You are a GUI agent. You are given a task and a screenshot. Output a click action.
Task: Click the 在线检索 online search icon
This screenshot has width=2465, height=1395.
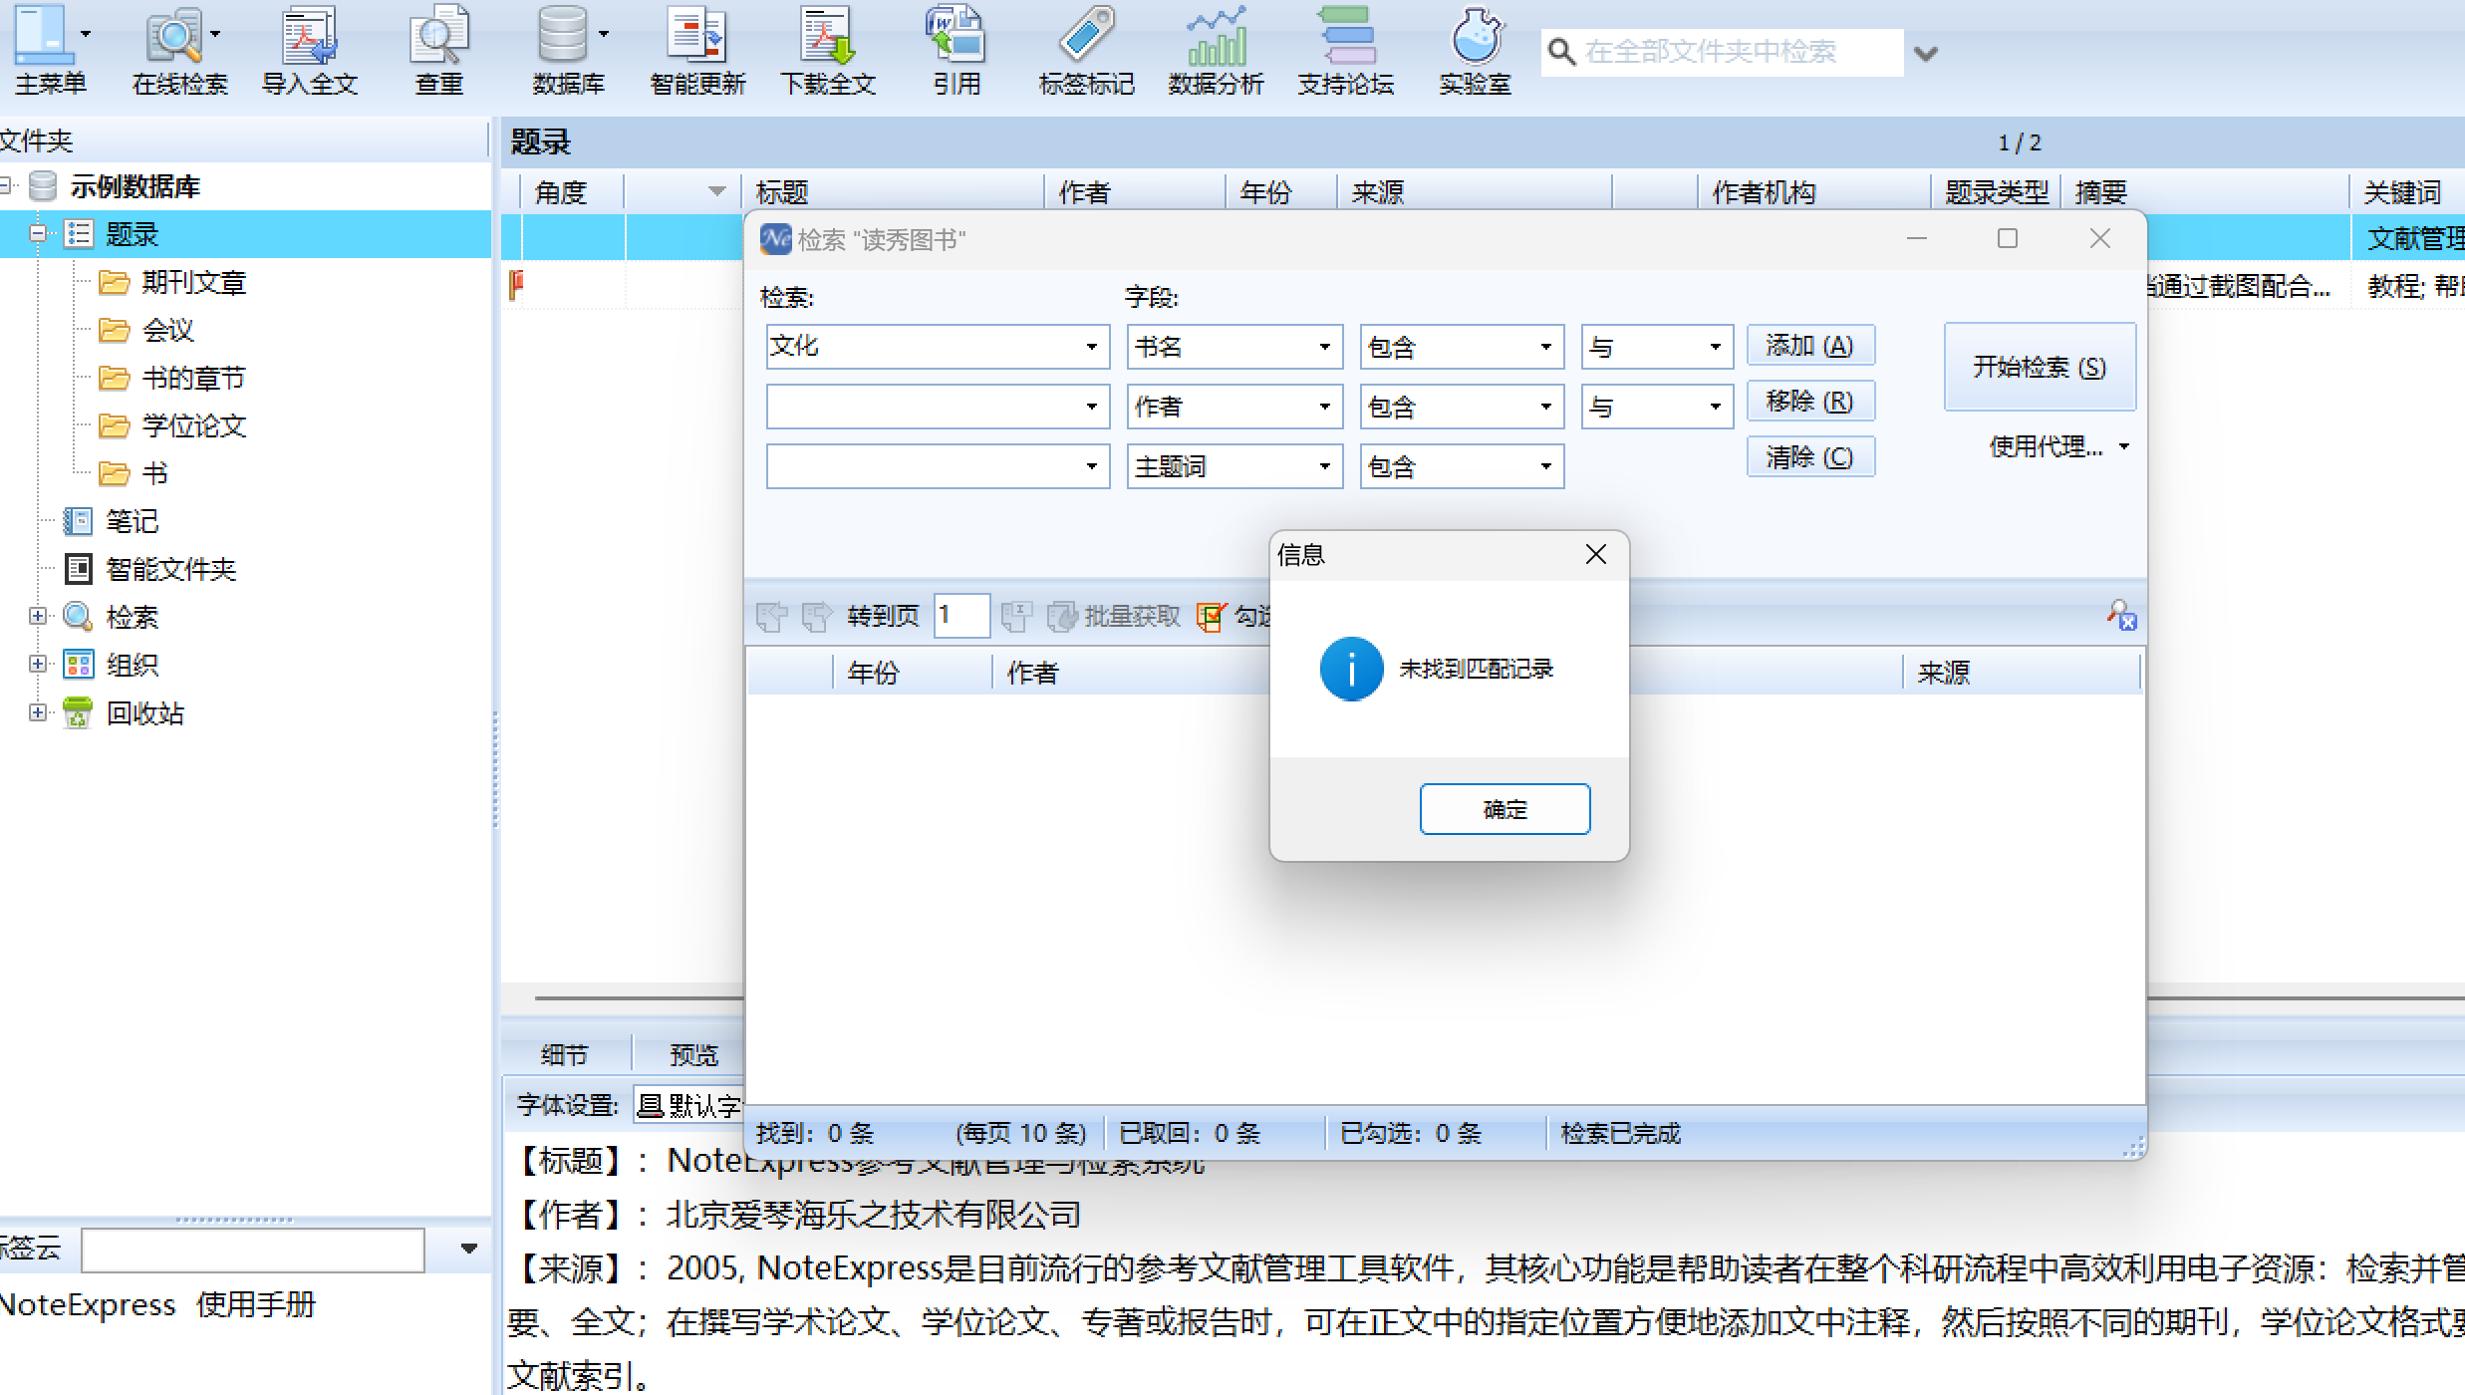click(173, 34)
